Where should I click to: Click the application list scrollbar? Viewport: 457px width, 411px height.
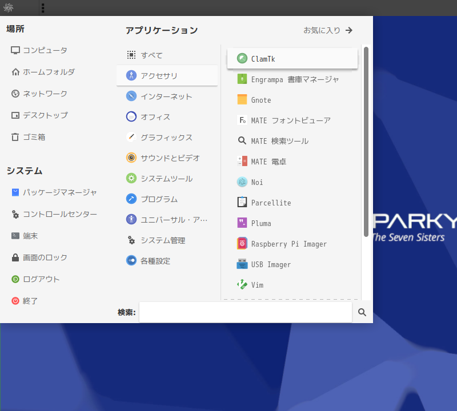[x=366, y=142]
